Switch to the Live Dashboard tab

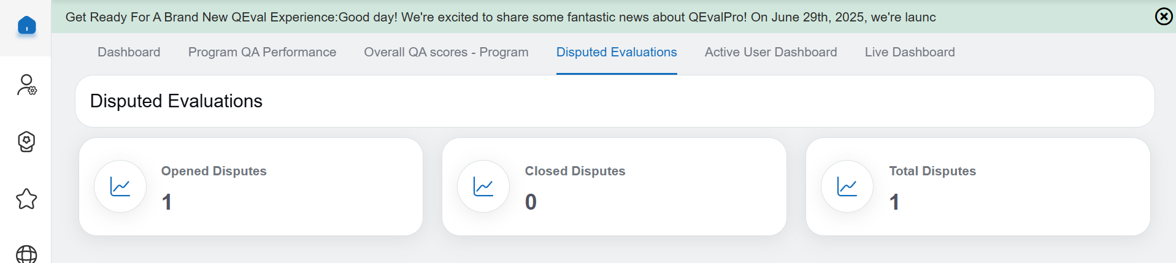910,53
